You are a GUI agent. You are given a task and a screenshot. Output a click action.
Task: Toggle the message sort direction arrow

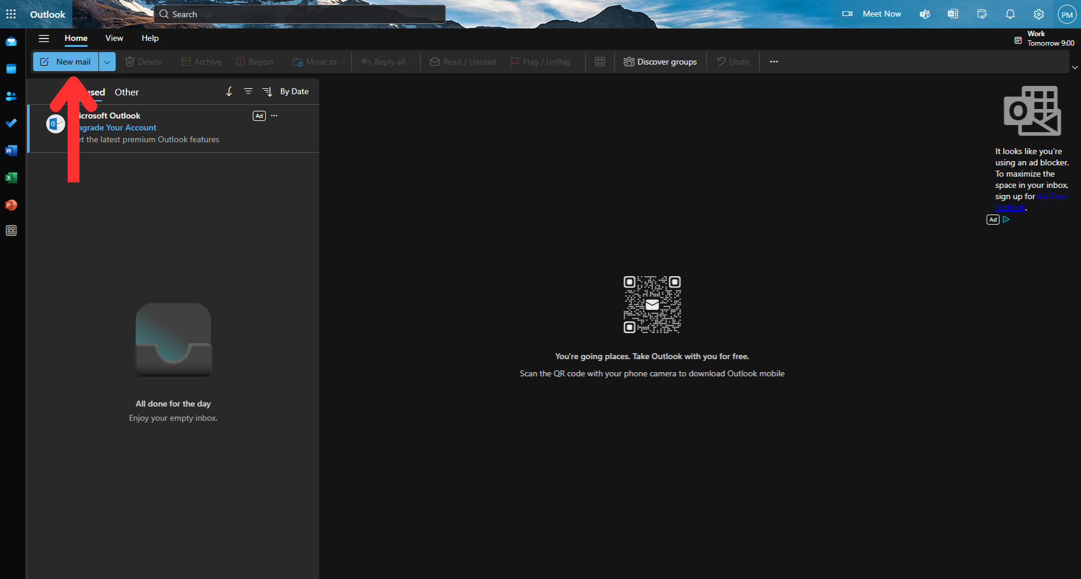(x=229, y=91)
